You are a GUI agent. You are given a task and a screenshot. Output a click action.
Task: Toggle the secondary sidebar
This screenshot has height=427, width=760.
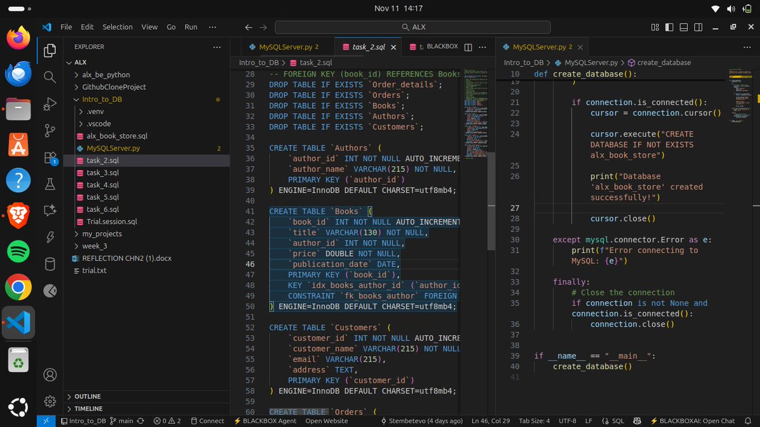[698, 27]
